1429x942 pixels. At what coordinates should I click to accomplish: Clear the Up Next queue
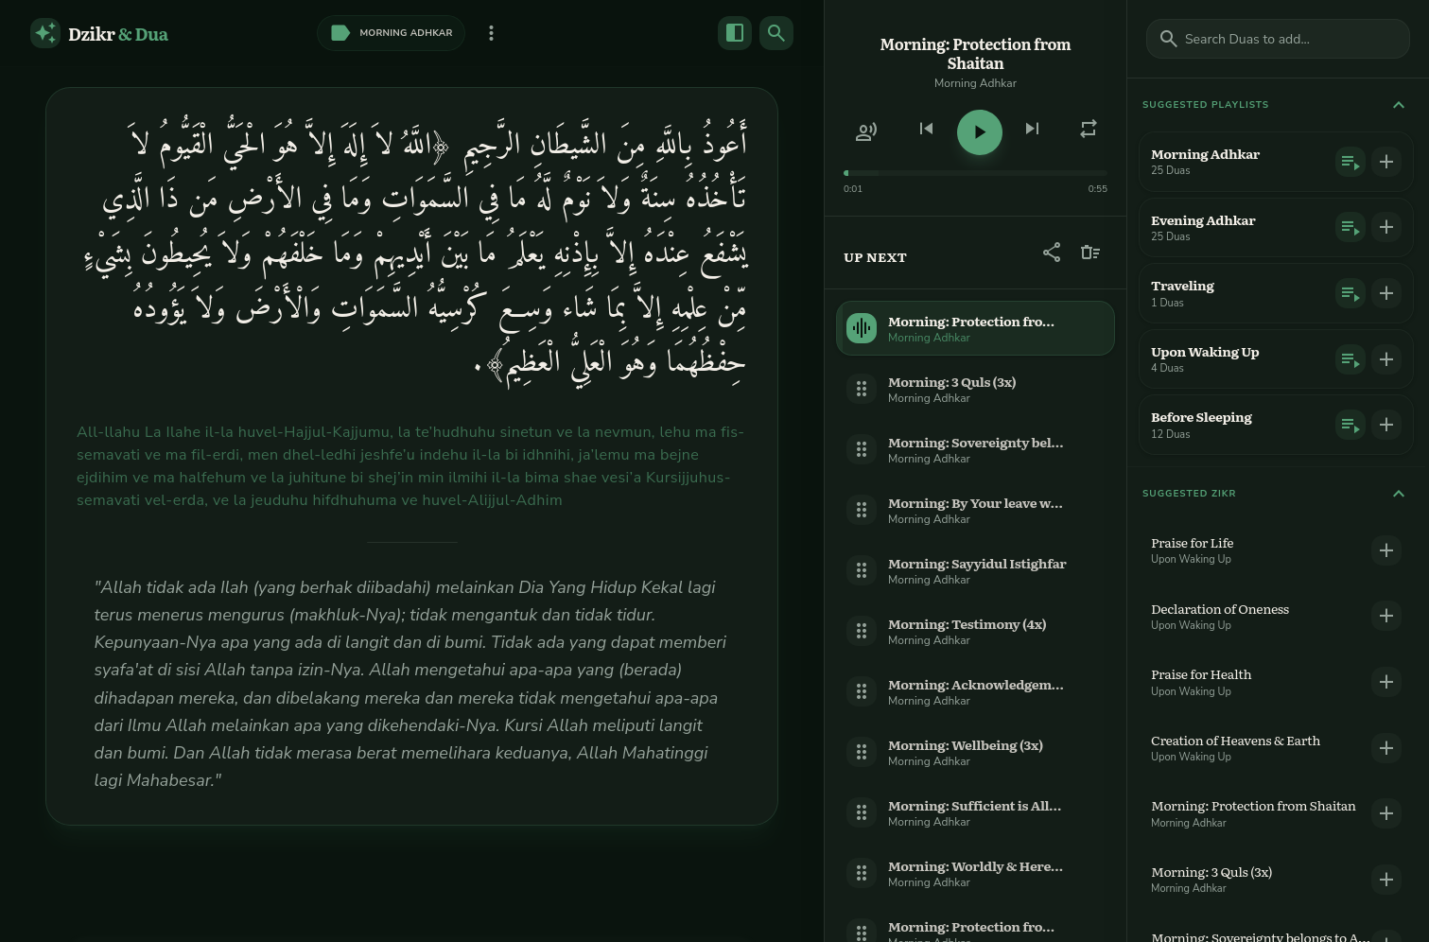(x=1090, y=253)
